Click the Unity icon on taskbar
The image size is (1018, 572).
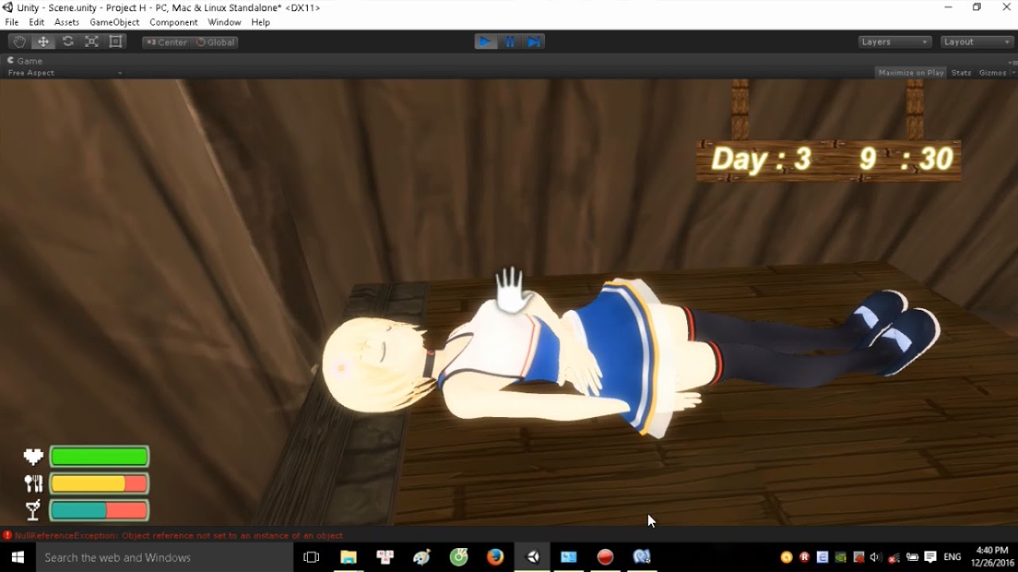532,558
